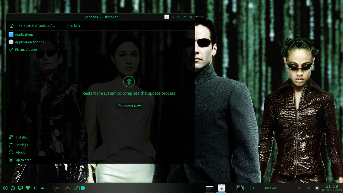Open the clock showing 21.59
Image resolution: width=343 pixels, height=193 pixels.
332,186
